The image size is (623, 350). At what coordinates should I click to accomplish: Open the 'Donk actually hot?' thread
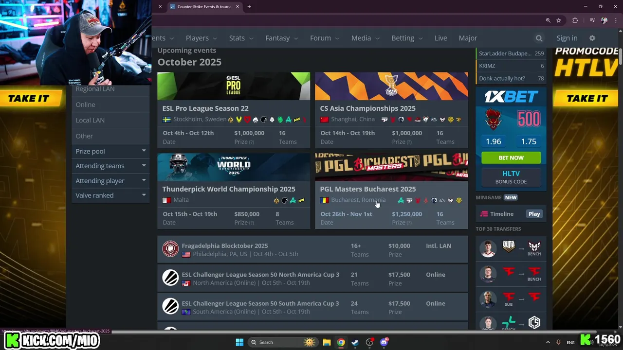(x=511, y=78)
